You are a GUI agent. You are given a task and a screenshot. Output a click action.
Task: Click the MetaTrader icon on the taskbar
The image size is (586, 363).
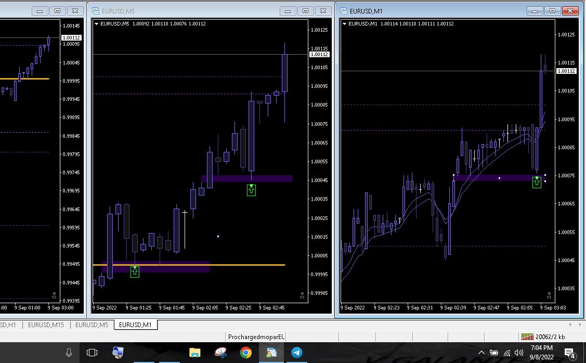tap(271, 353)
